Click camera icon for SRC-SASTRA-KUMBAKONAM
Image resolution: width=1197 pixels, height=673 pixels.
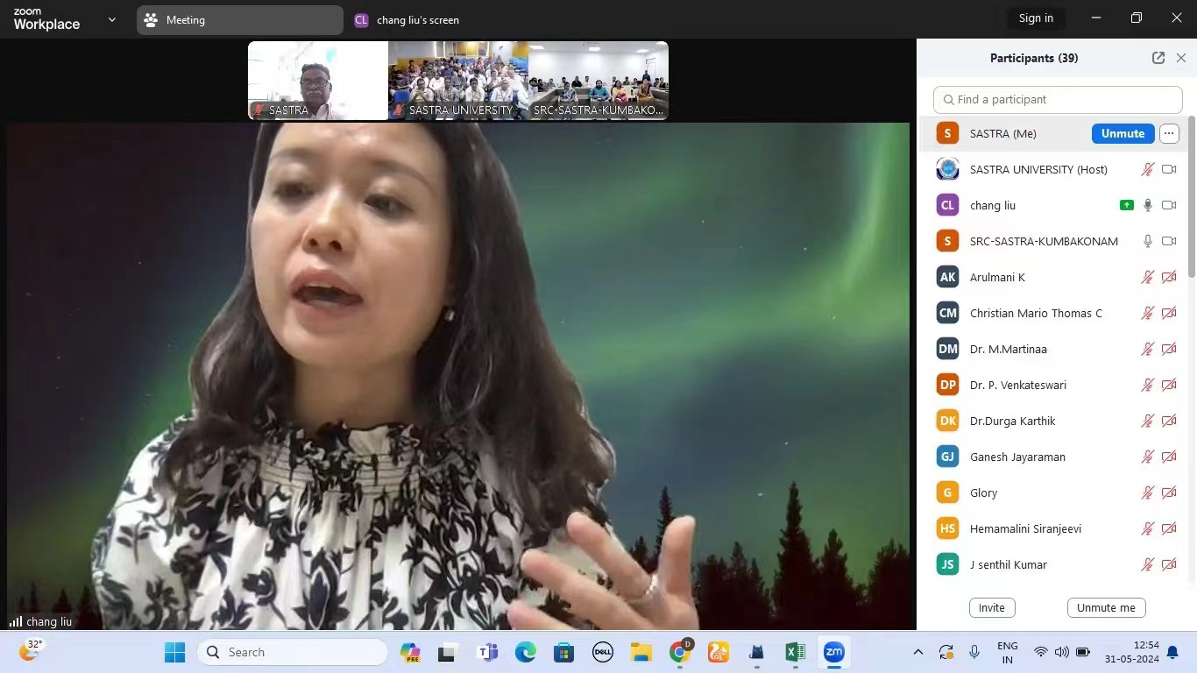point(1169,241)
